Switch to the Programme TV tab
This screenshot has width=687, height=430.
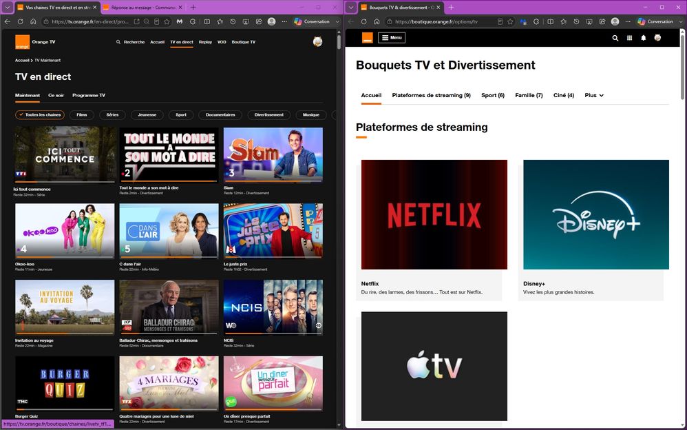(89, 95)
